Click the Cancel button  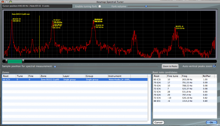158,122
